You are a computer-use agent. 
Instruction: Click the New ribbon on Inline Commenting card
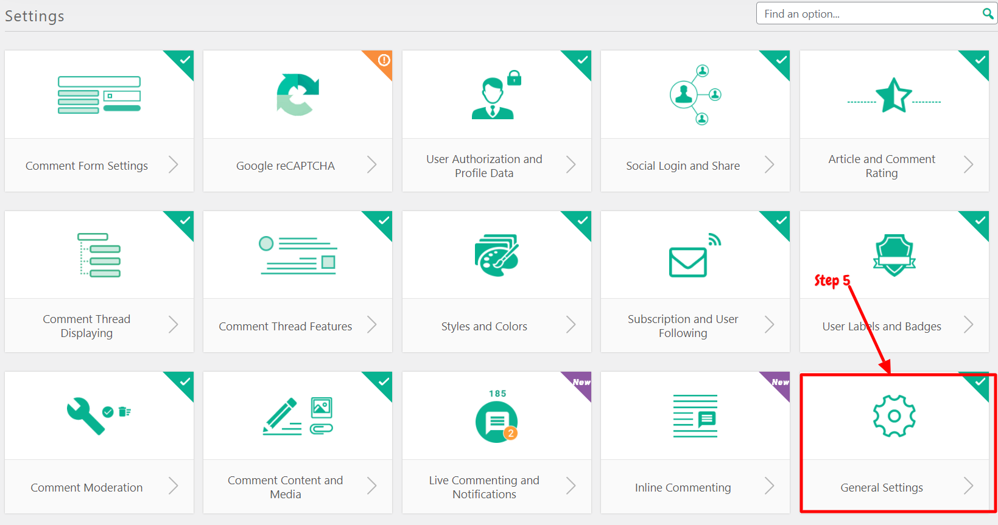(x=780, y=382)
